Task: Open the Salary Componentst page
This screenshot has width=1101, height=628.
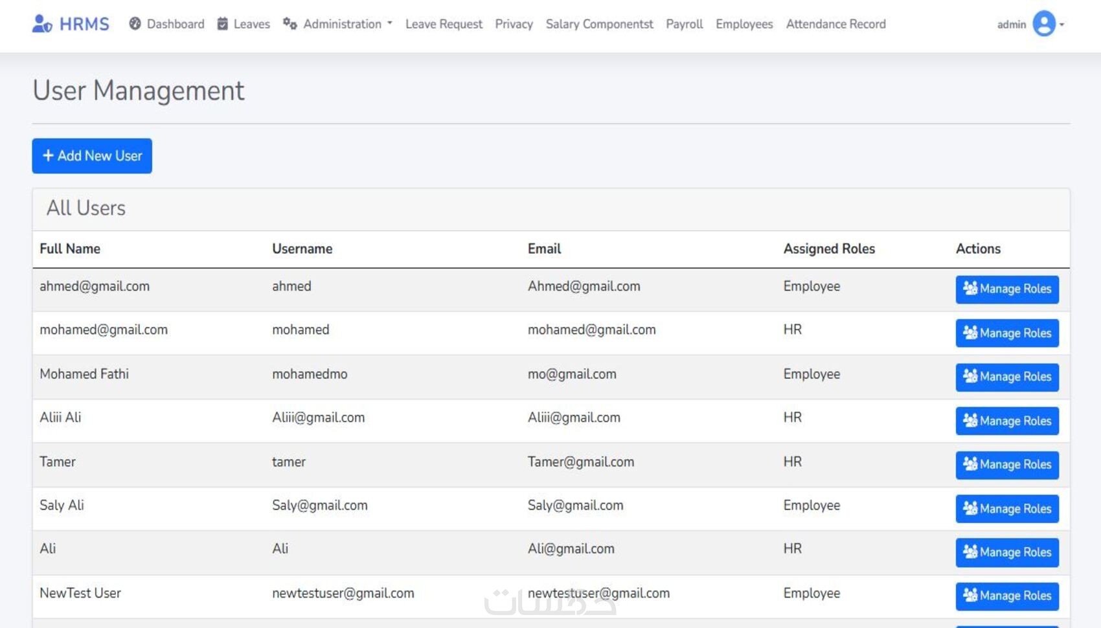Action: pyautogui.click(x=599, y=24)
